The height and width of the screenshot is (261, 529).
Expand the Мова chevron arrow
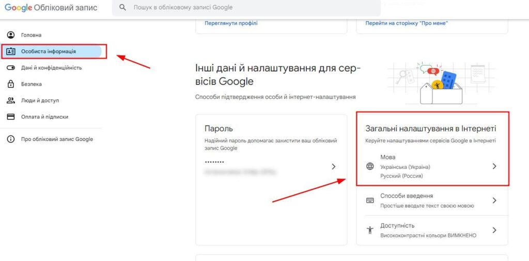coord(494,167)
